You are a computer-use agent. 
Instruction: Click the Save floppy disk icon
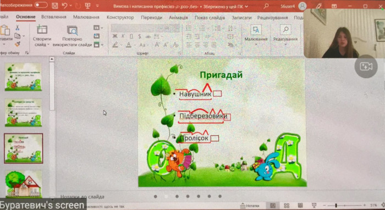click(x=55, y=5)
